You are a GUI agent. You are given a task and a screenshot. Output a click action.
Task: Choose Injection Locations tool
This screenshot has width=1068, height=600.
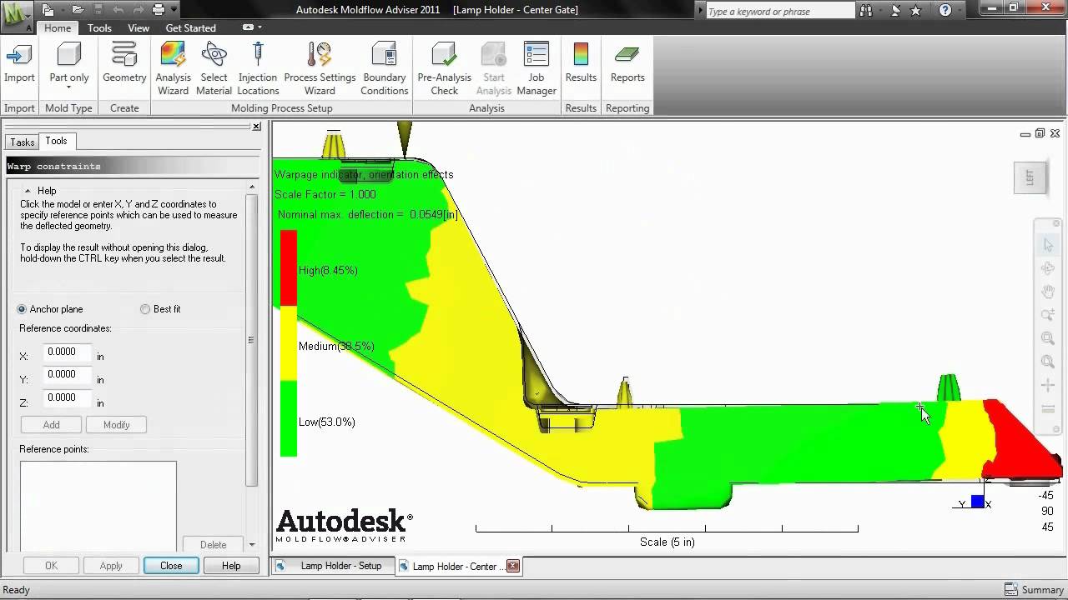coord(258,69)
